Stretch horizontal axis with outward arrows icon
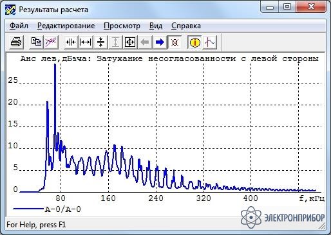This screenshot has height=235, width=331. point(86,42)
